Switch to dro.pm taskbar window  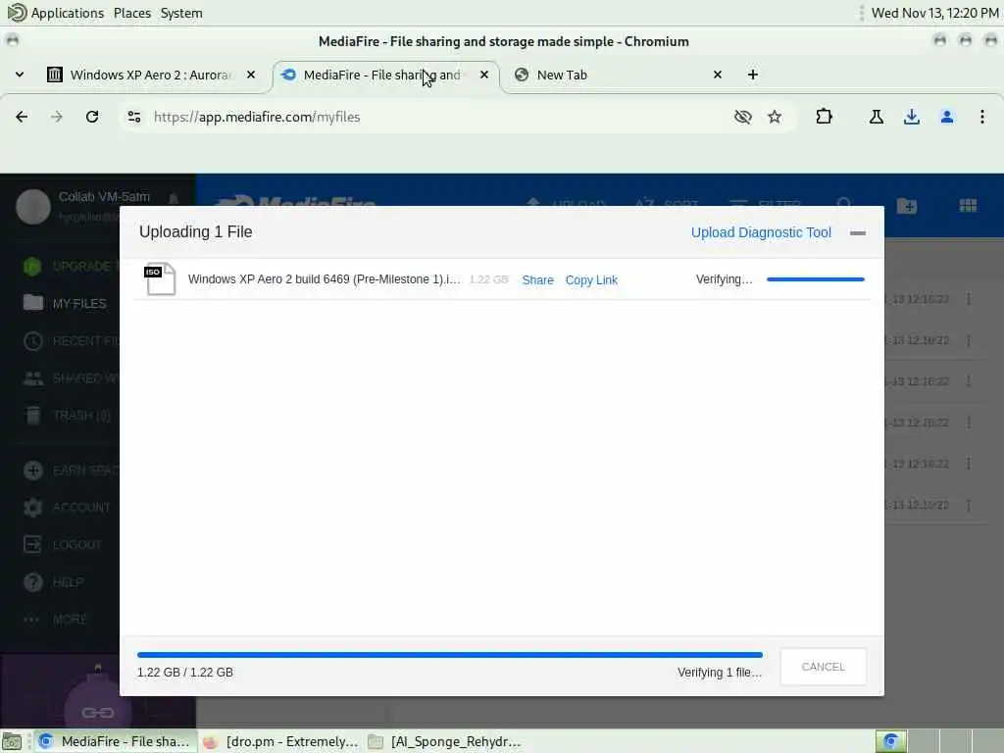point(280,741)
